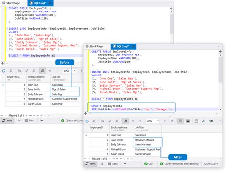Click table layout icon in front toolbar

(x=196, y=121)
